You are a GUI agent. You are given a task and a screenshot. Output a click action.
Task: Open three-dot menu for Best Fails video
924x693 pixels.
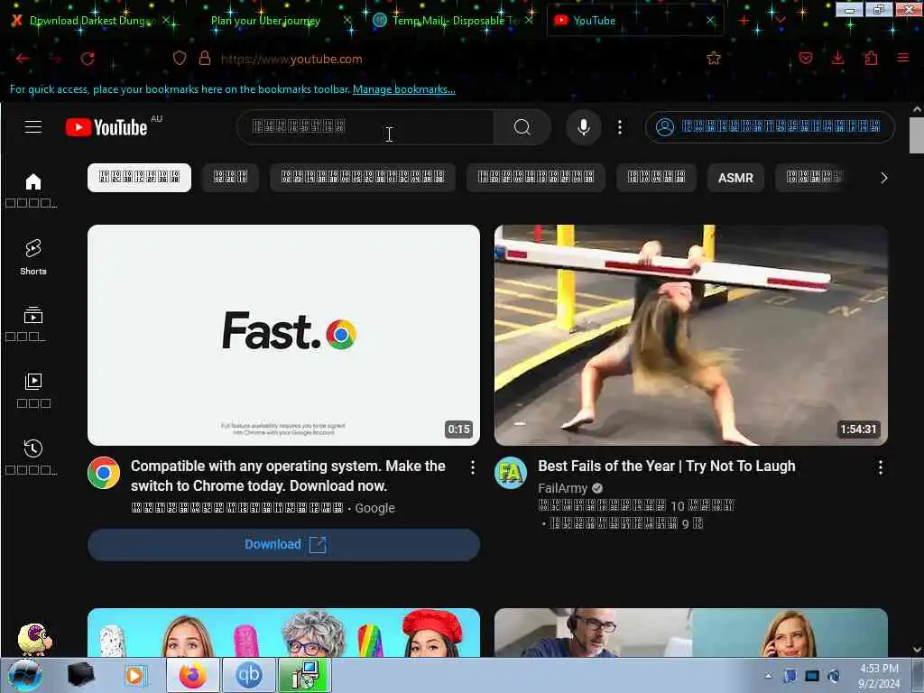coord(881,467)
